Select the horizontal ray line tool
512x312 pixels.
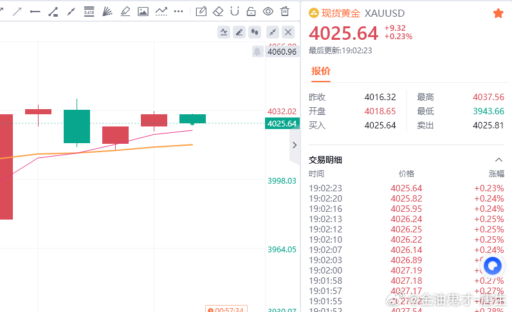pos(35,12)
